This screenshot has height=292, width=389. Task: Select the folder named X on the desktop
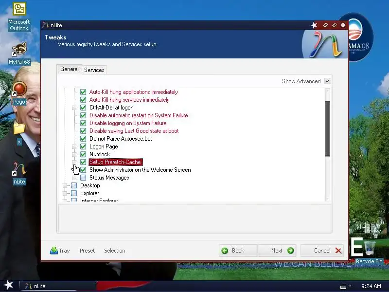click(x=19, y=133)
